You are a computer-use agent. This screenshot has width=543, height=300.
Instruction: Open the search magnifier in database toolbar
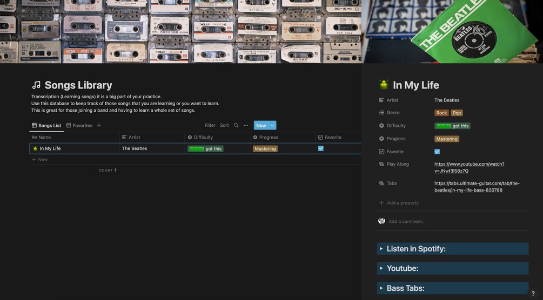(236, 125)
